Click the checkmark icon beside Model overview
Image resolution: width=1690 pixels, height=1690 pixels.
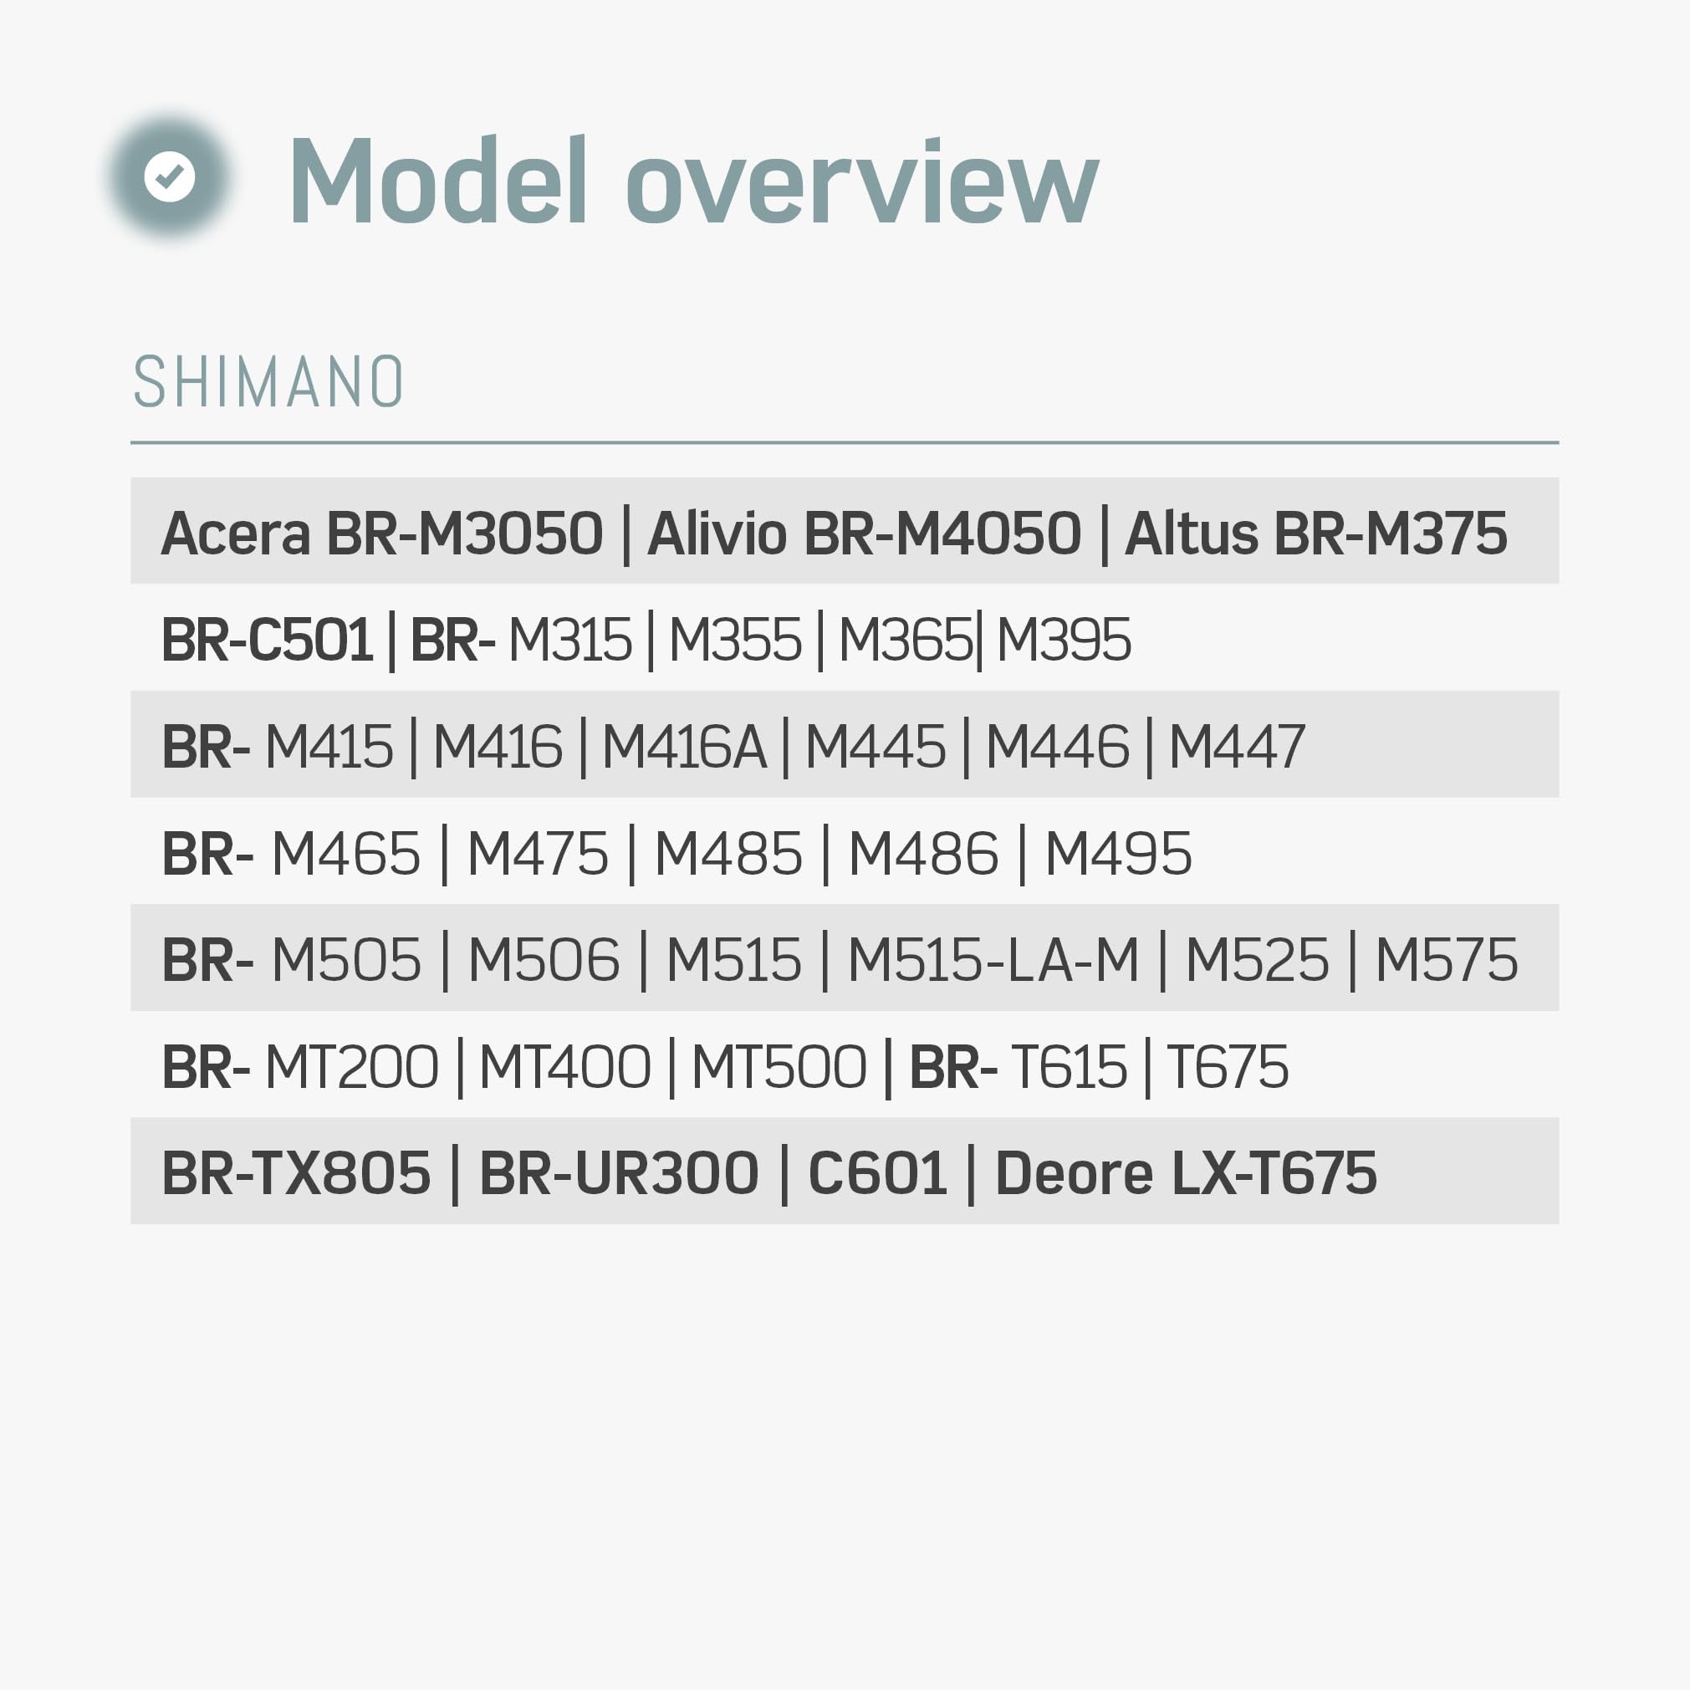coord(170,176)
